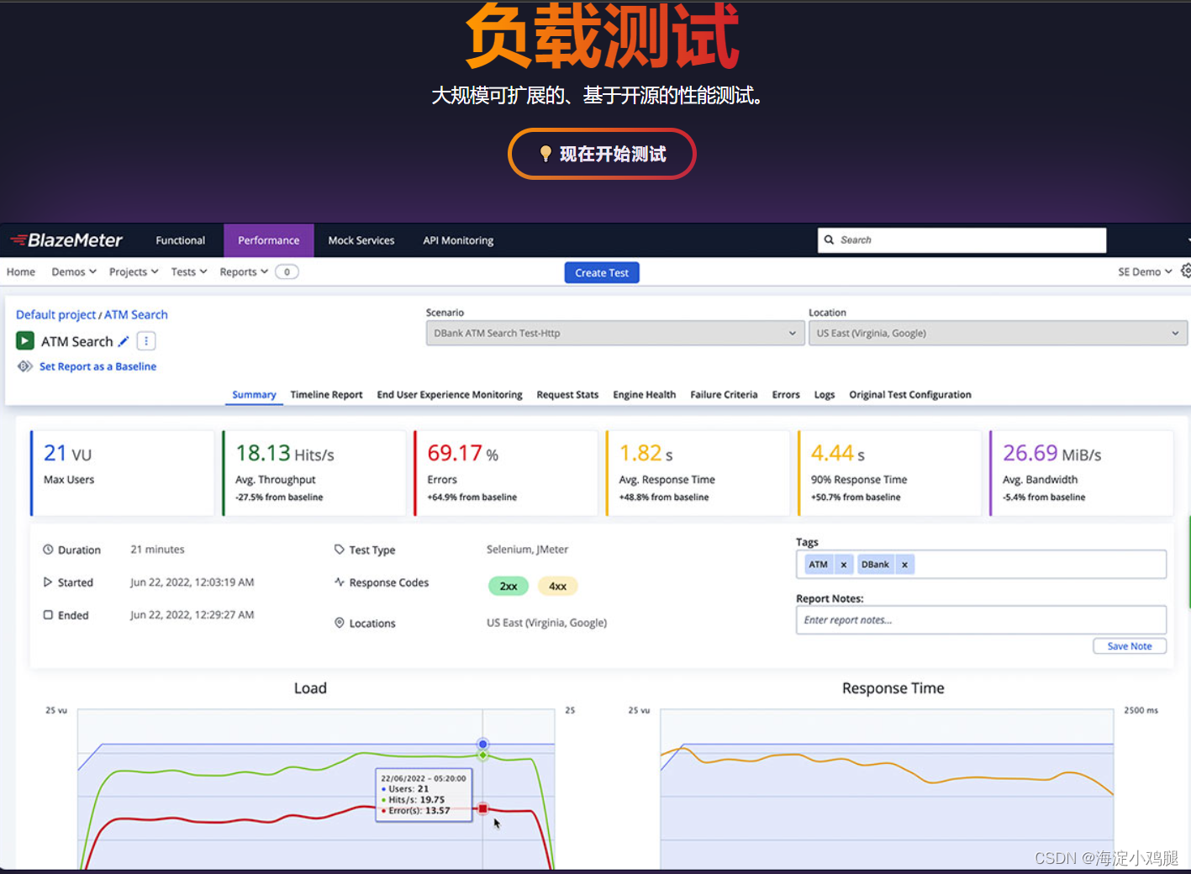
Task: Expand the Demos dropdown menu
Action: coord(74,271)
